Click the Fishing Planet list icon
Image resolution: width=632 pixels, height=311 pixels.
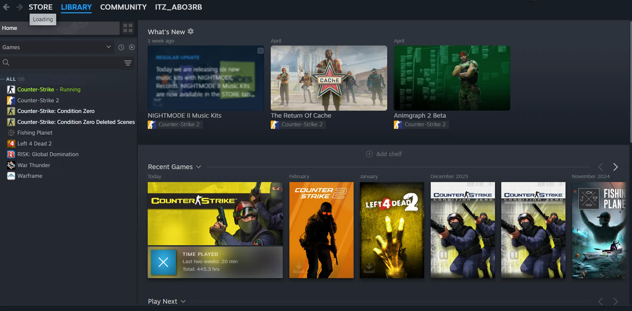[x=11, y=133]
